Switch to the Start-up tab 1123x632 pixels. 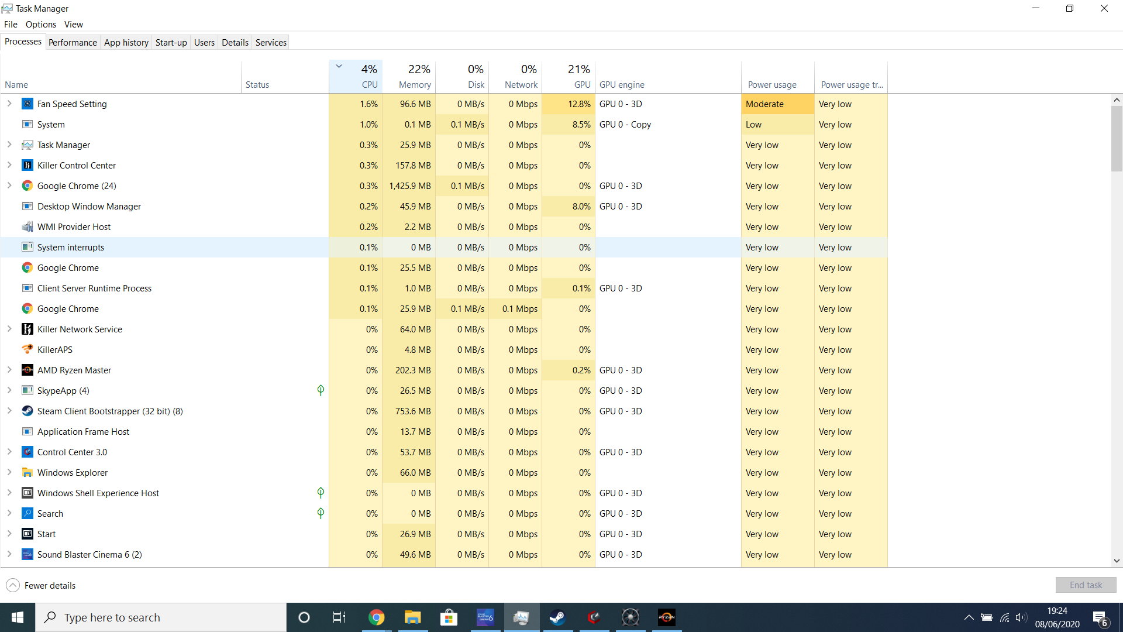(x=171, y=43)
